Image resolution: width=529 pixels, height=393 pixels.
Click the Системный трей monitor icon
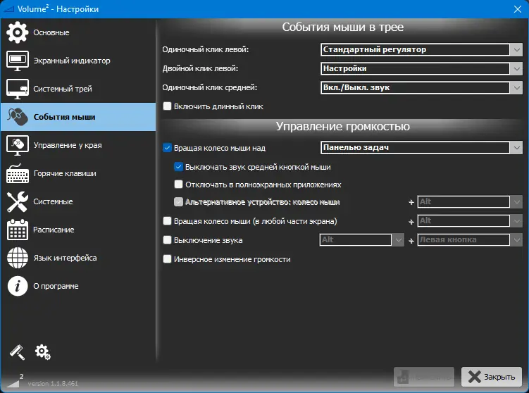pos(17,89)
